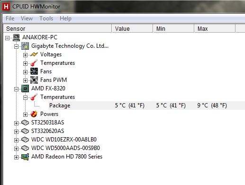Click the ANAKORE-PC computer icon
This screenshot has height=185, width=245.
pos(16,37)
